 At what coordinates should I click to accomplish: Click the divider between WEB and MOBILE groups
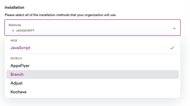pos(92,54)
